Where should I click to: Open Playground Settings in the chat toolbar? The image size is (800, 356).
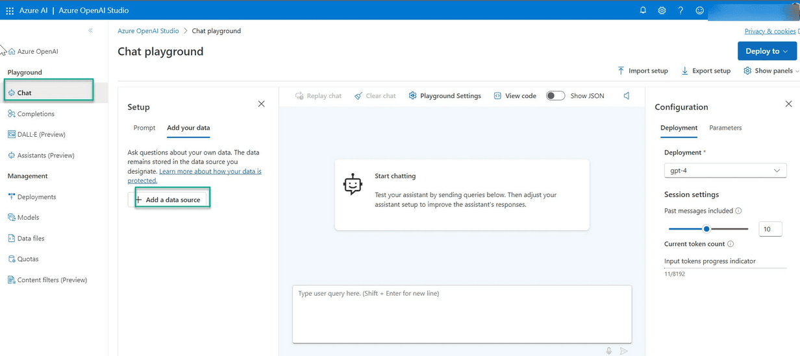[x=445, y=96]
